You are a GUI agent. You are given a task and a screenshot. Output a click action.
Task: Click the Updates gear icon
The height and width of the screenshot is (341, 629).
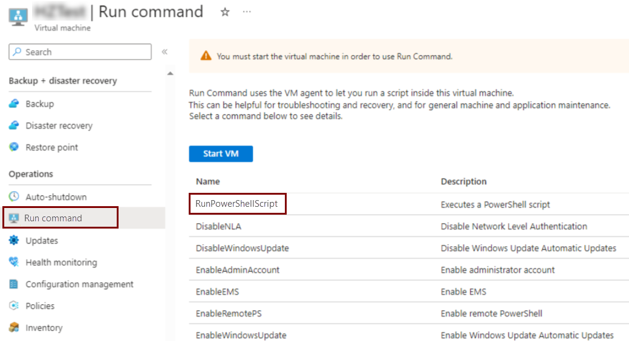(x=14, y=241)
